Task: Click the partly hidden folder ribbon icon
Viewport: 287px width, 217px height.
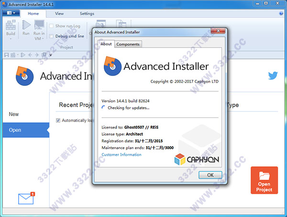Action: pyautogui.click(x=100, y=24)
